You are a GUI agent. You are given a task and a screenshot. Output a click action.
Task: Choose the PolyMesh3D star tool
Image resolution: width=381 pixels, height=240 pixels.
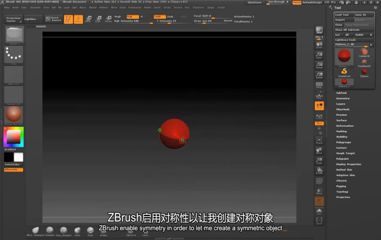[x=364, y=62]
